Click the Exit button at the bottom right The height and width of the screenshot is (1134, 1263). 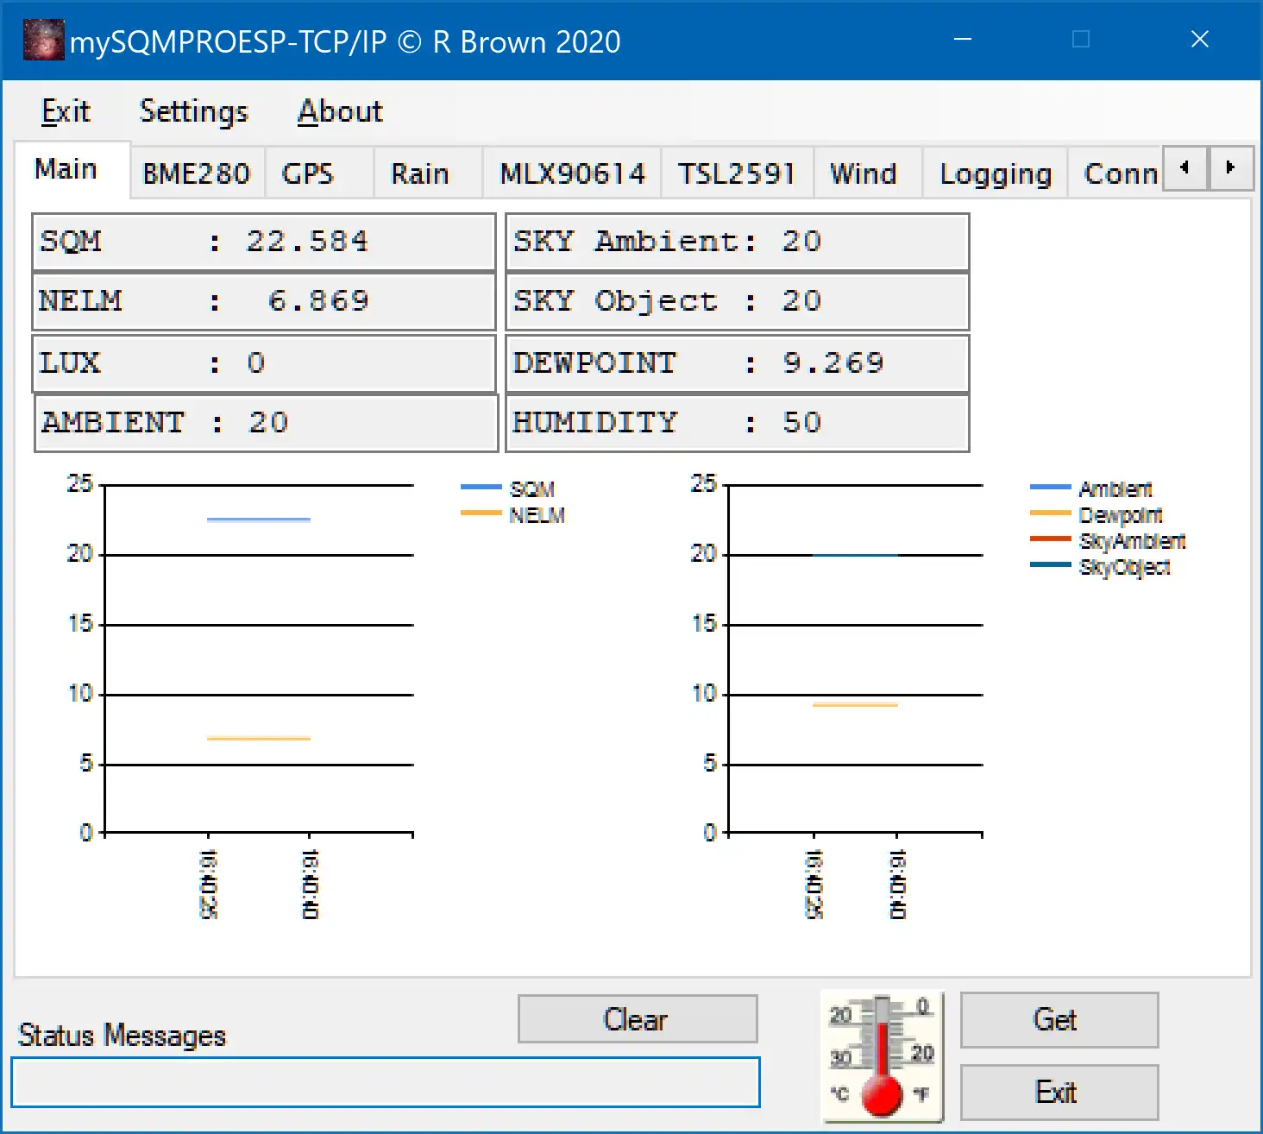[x=1059, y=1093]
